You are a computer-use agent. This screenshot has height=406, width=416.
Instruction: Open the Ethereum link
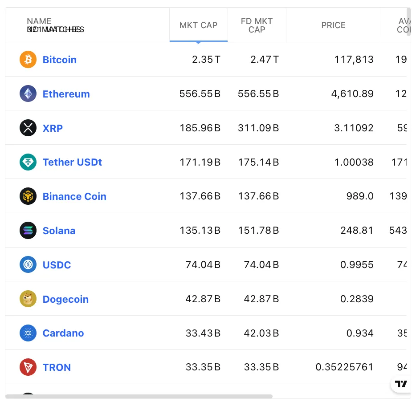(66, 93)
